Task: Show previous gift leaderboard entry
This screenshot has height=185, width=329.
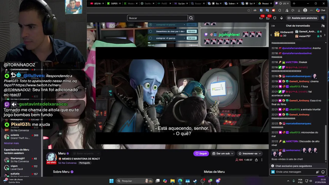Action: [x=271, y=35]
